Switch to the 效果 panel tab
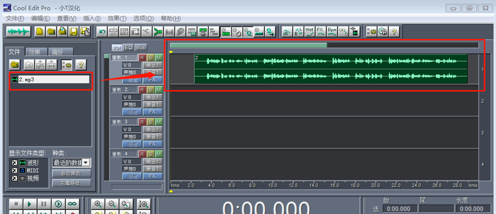Viewport: 496px width, 214px height. (x=36, y=52)
